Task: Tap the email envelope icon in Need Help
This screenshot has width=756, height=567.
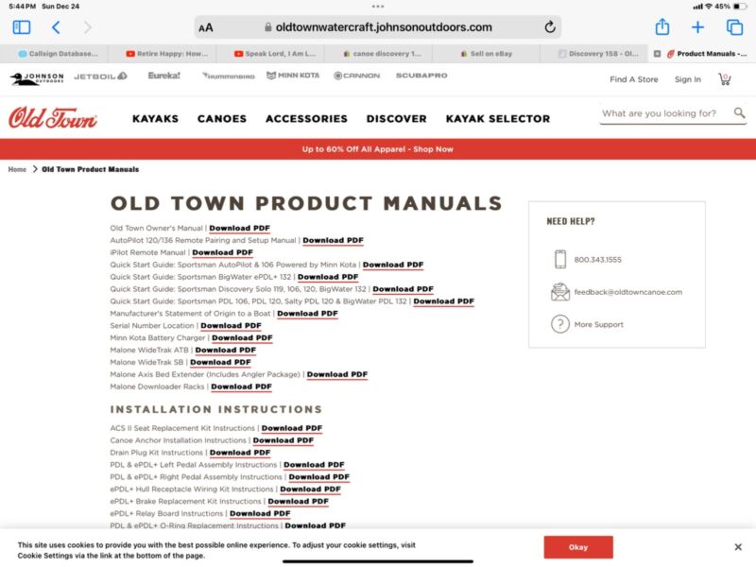Action: 559,292
